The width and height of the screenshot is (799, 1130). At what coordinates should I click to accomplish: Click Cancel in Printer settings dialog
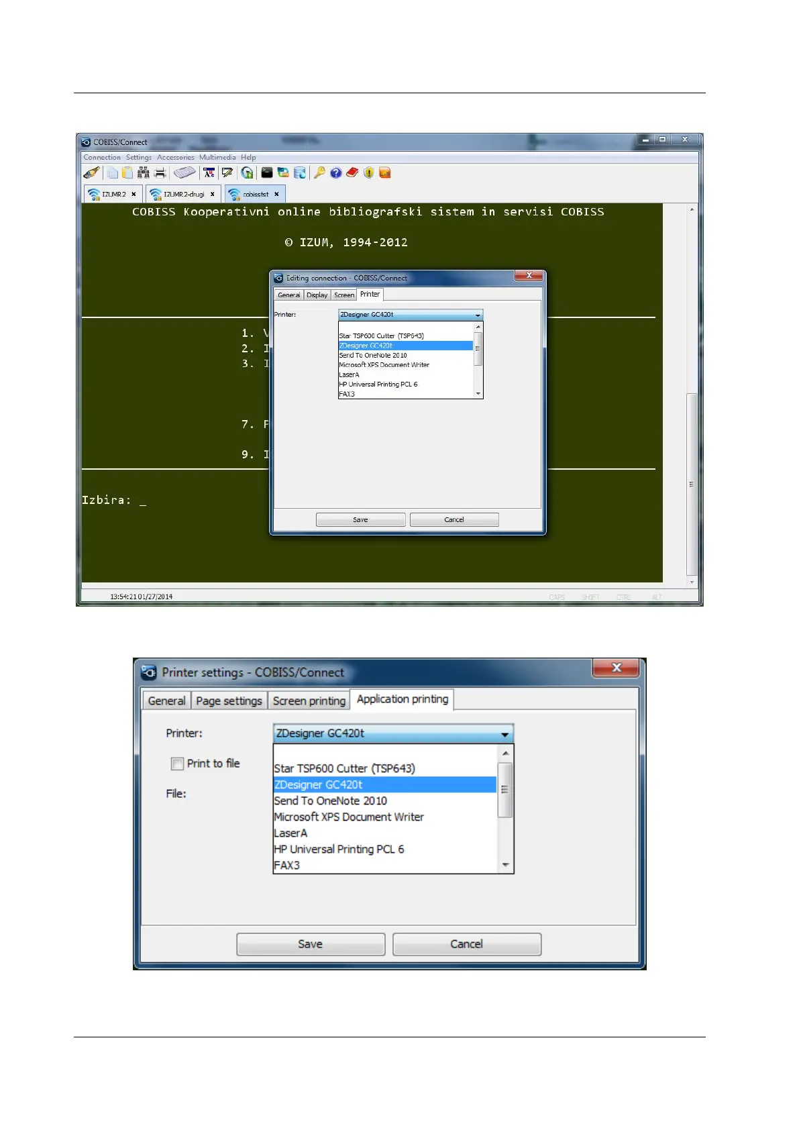467,944
